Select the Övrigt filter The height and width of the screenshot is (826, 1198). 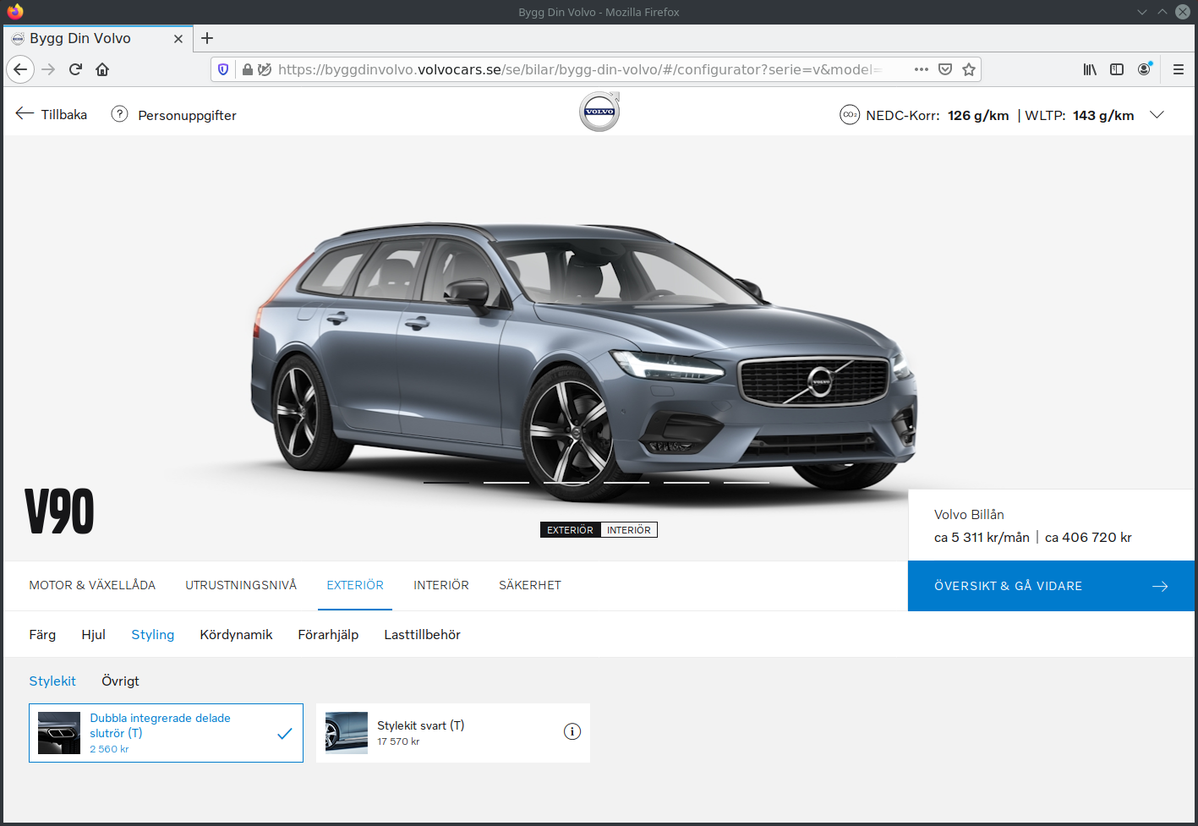pos(120,681)
